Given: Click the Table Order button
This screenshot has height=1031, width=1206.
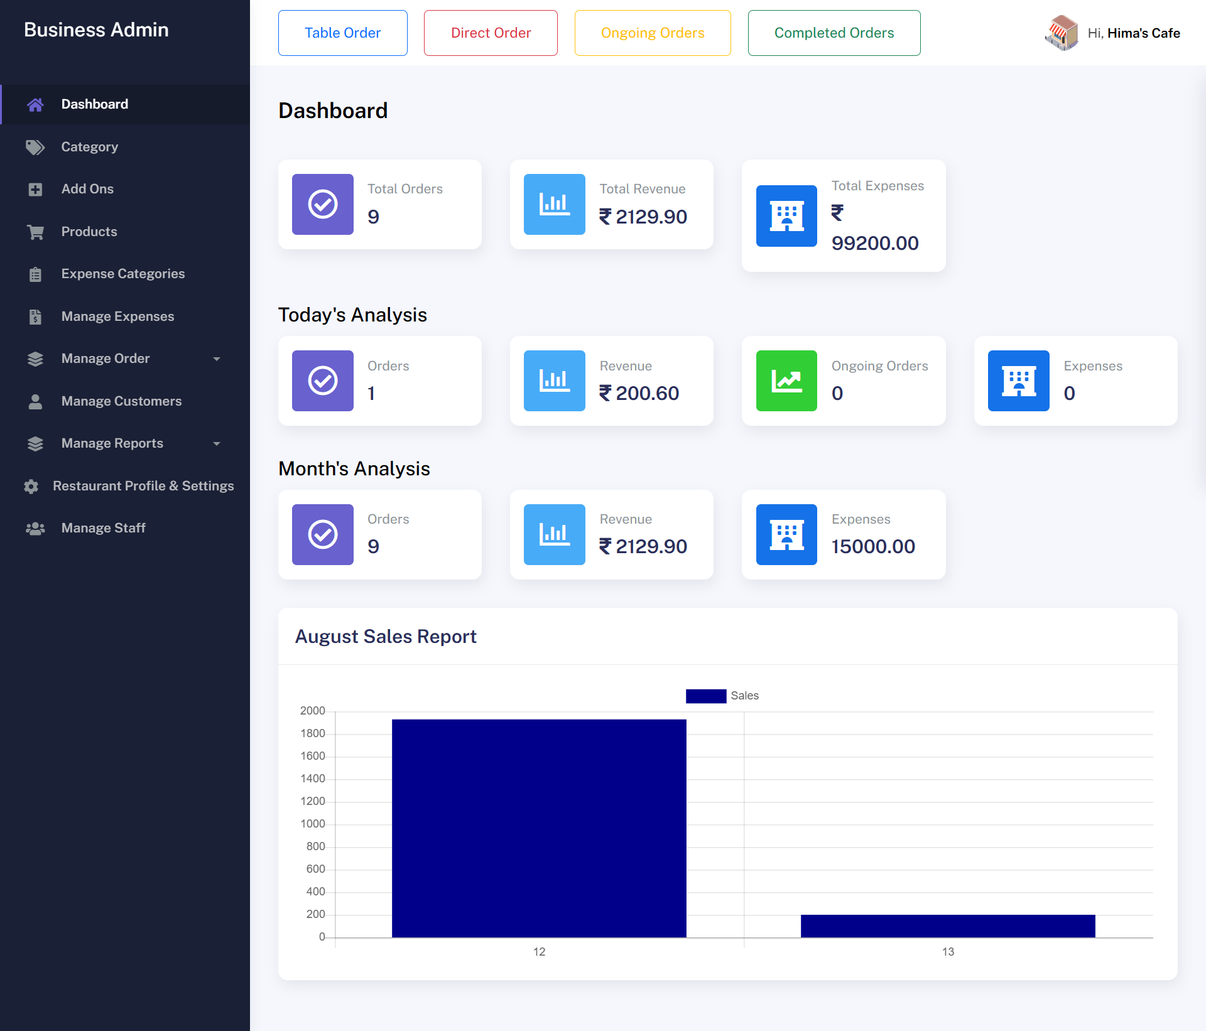Looking at the screenshot, I should (342, 33).
